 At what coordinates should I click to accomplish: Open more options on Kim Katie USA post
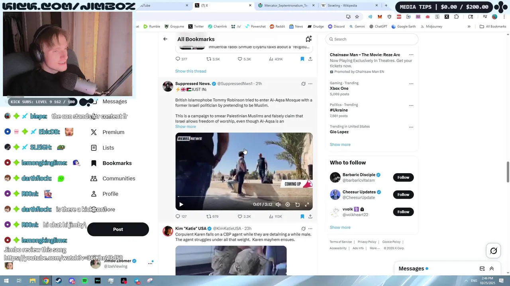point(310,229)
